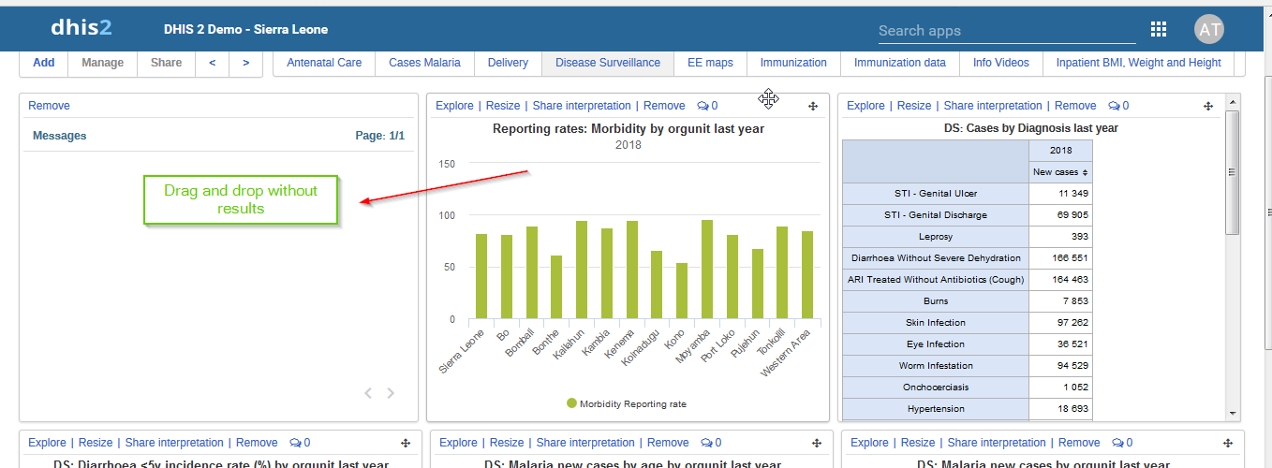Click the vertical scrollbar of diagnosis table

click(1233, 171)
